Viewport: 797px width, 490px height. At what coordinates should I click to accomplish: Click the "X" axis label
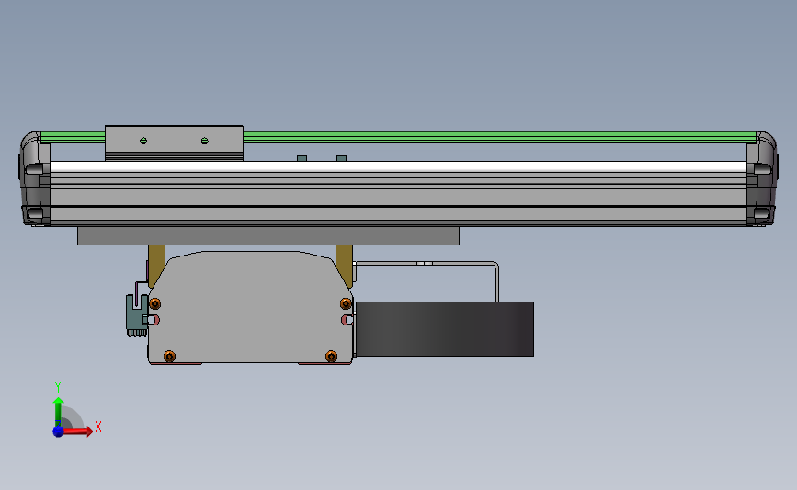pyautogui.click(x=98, y=427)
